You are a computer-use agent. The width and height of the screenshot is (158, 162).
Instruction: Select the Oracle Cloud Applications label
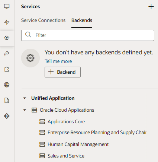(x=67, y=110)
